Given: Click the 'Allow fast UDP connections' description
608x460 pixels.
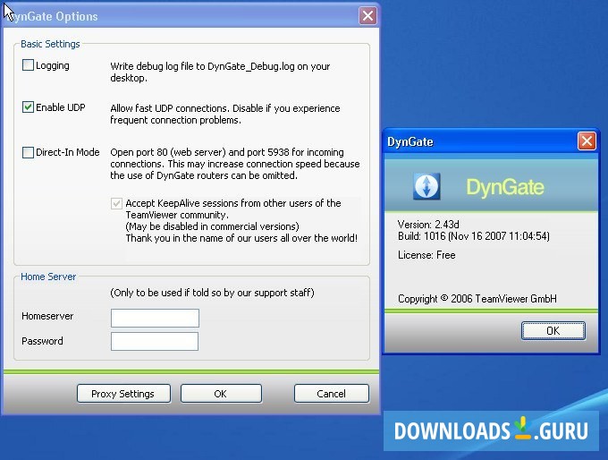Looking at the screenshot, I should click(x=225, y=114).
